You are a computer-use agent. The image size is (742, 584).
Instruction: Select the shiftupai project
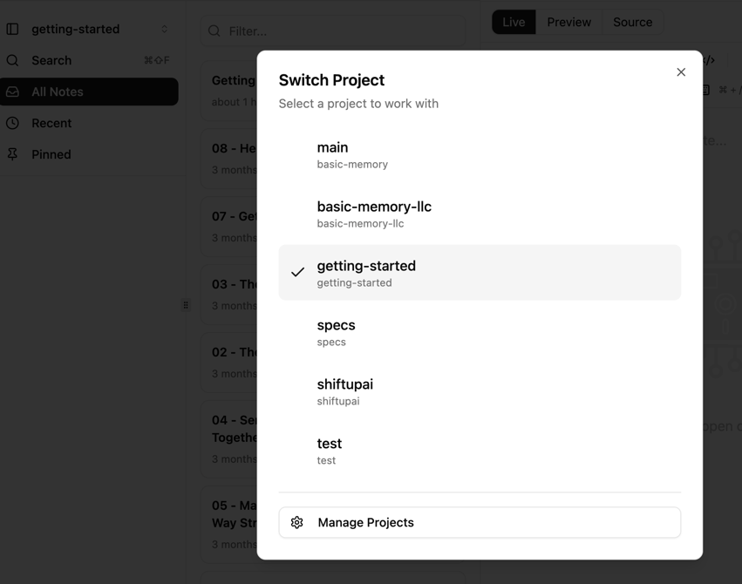tap(480, 391)
